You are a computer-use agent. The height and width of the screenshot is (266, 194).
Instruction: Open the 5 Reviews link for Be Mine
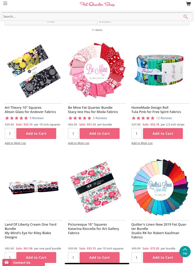100,118
